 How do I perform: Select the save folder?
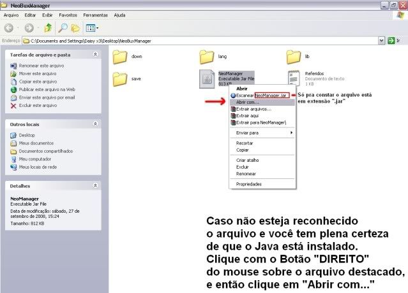127,79
